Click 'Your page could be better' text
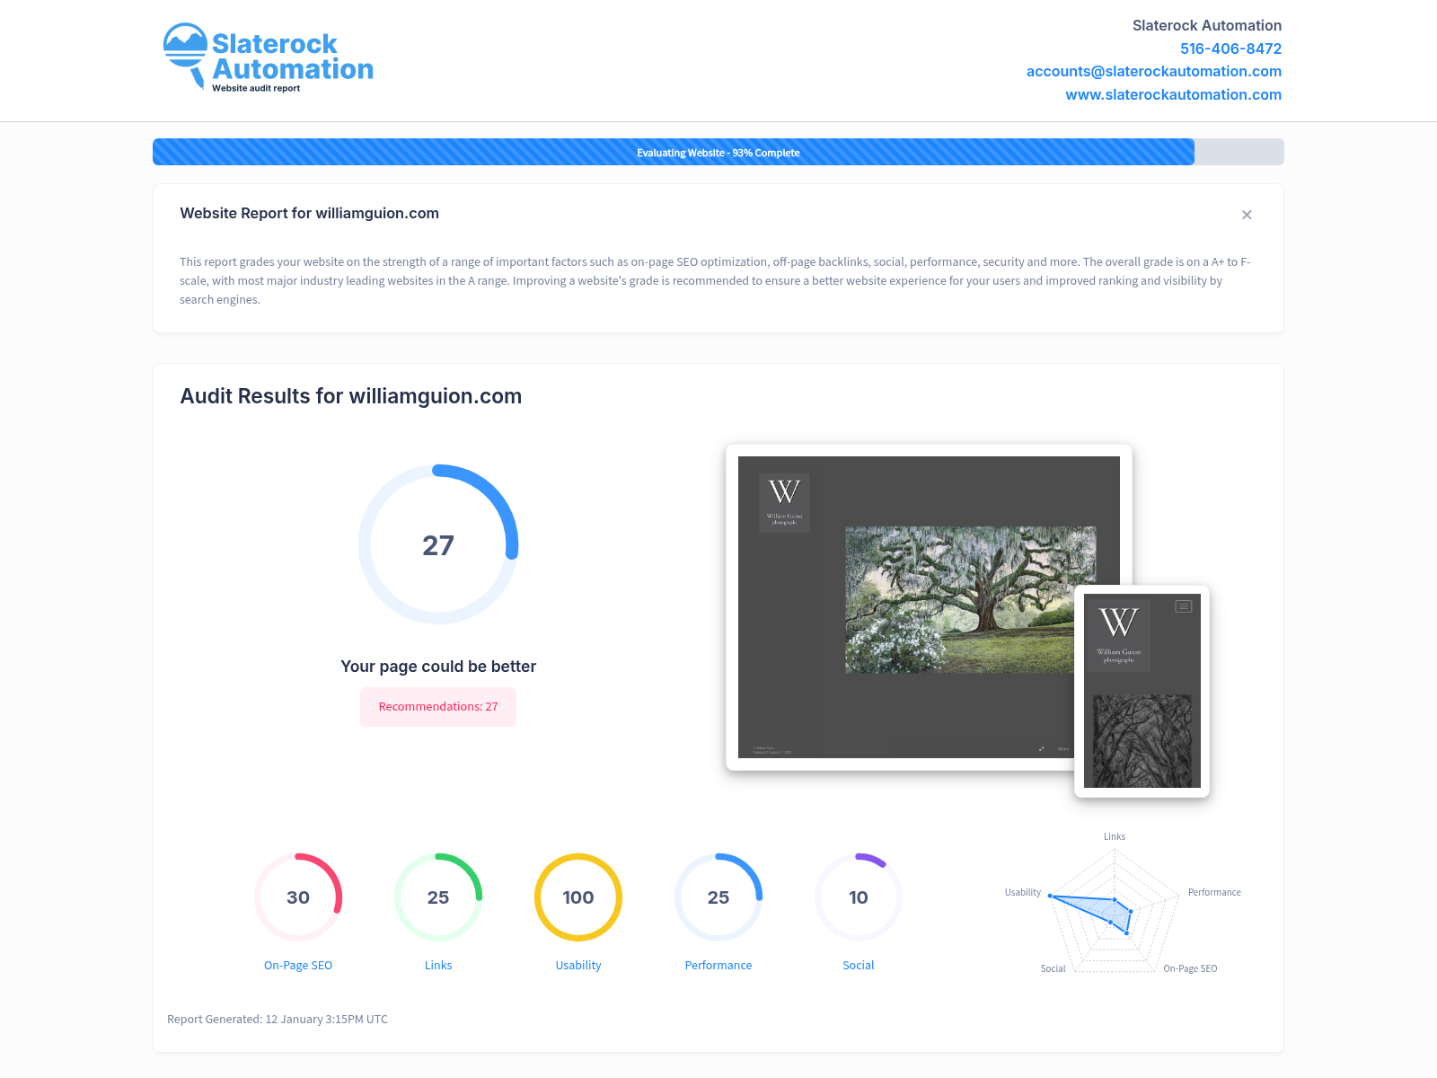This screenshot has height=1078, width=1437. [x=438, y=667]
